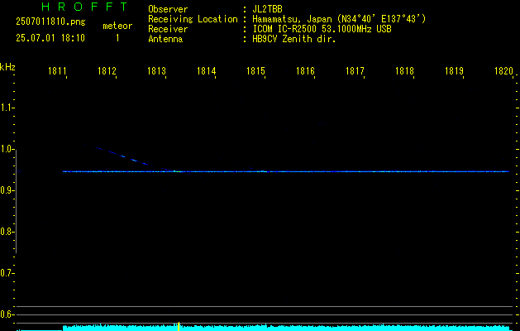
Task: Click the Antenna label
Action: (x=165, y=39)
